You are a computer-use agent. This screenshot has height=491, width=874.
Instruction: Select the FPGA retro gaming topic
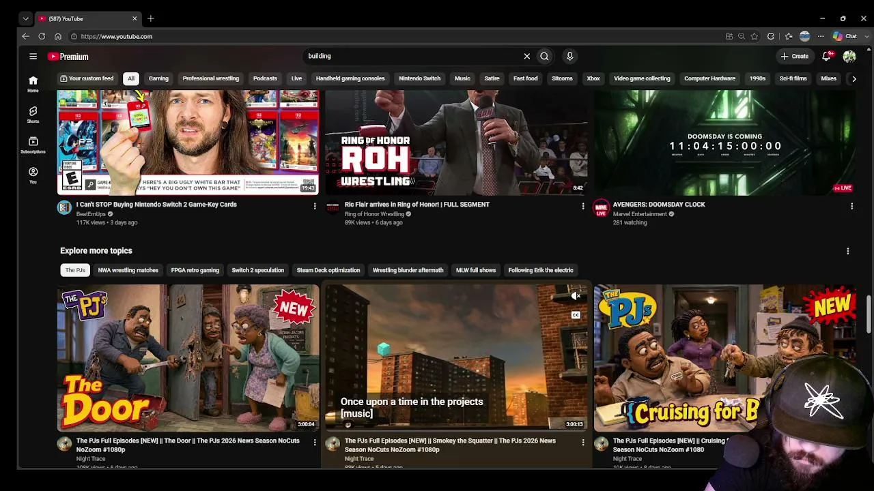[x=195, y=270]
